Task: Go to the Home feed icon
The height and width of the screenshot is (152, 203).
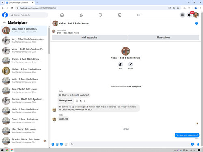Action: coord(62,15)
